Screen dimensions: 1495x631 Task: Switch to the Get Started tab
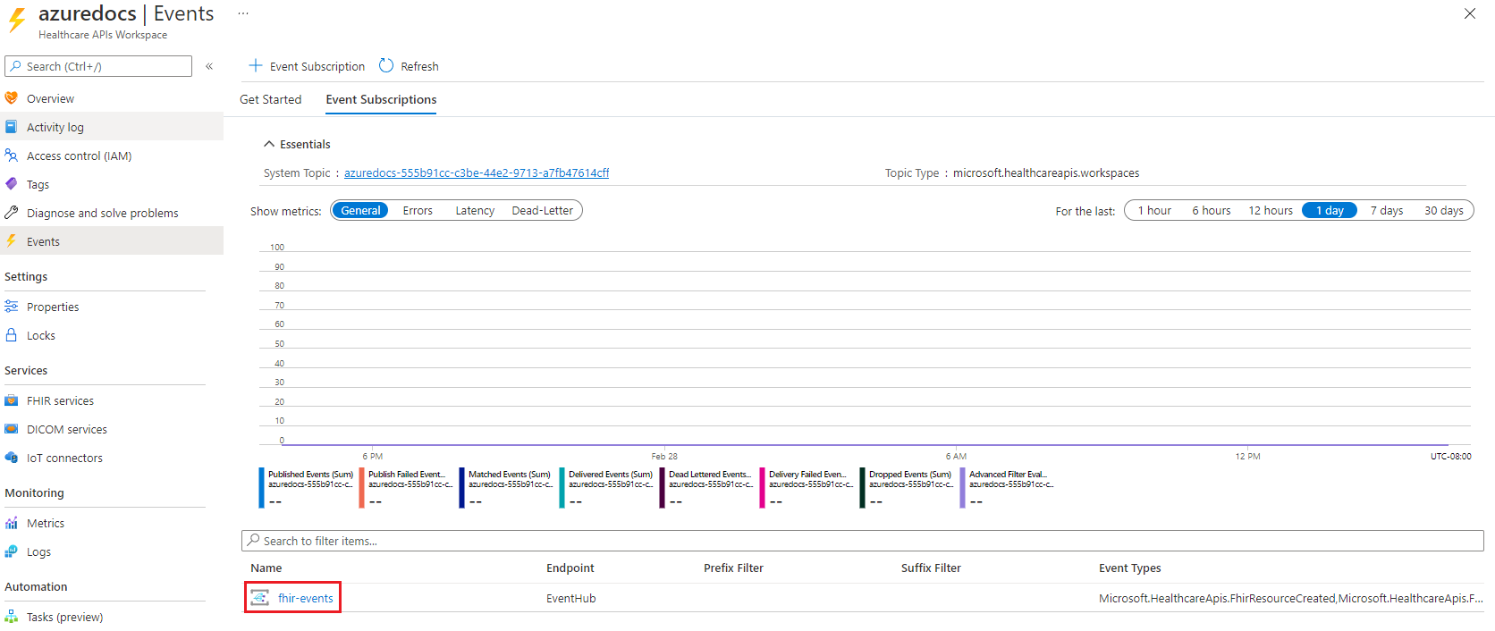click(271, 99)
